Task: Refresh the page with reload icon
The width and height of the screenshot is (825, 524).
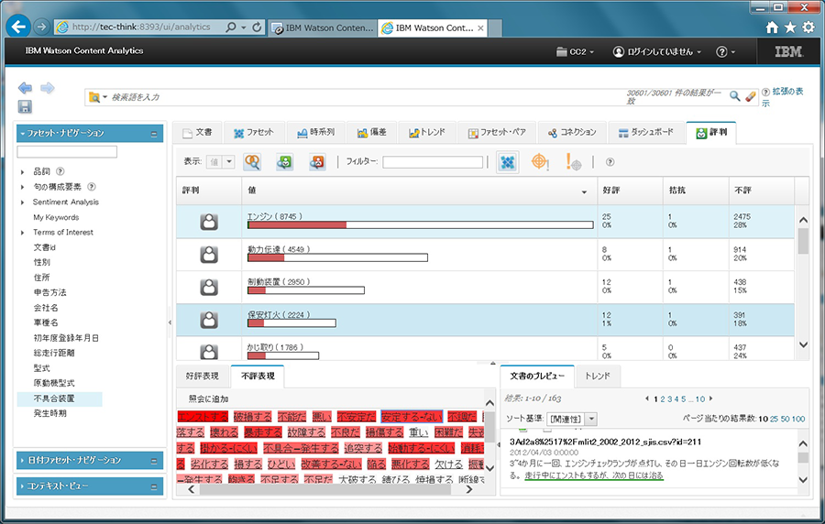Action: pyautogui.click(x=257, y=27)
